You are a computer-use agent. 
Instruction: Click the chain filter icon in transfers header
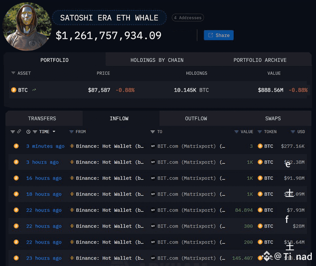point(13,132)
